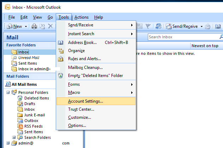Viewport: 223px width, 148px height.
Task: Expand the Macro submenu
Action: [132, 92]
